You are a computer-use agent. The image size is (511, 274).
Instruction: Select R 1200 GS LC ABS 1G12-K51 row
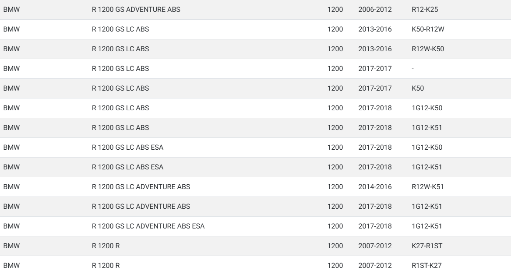256,128
